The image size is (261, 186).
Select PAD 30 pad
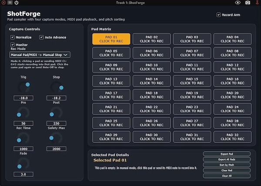tap(152, 137)
